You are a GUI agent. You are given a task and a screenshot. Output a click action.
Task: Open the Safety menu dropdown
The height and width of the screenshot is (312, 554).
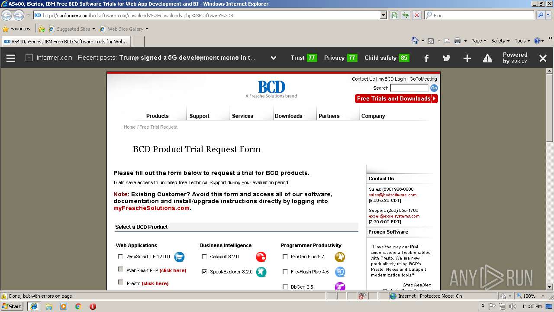pyautogui.click(x=500, y=41)
